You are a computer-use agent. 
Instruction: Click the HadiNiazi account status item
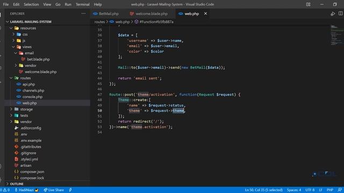(x=26, y=190)
